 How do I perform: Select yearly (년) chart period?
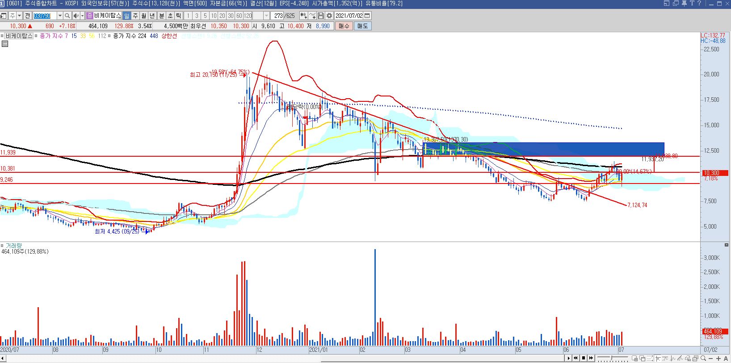coord(152,16)
